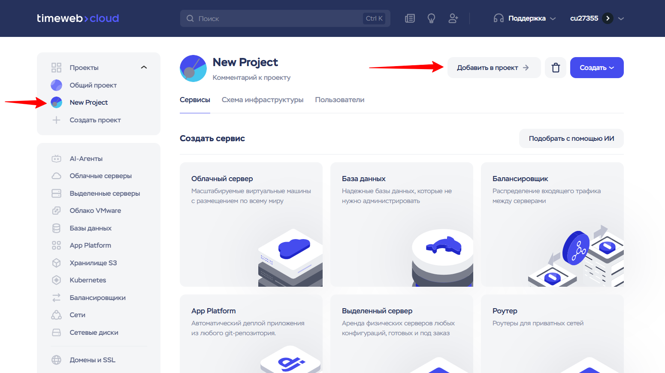Select Общий проект in project list
665x373 pixels.
point(93,85)
